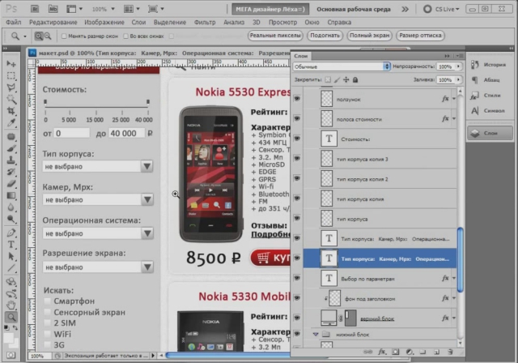Viewport: 518px width, 363px height.
Task: Select the Clone Stamp tool
Action: pos(11,160)
